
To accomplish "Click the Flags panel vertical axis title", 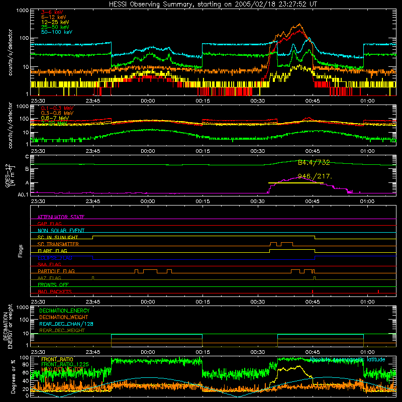I will [20, 251].
